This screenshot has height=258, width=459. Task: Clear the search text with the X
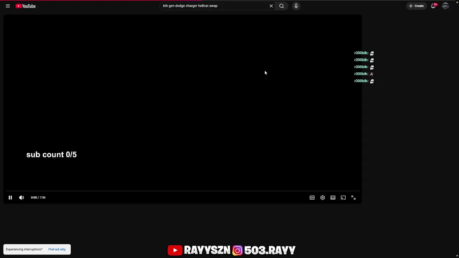coord(271,6)
